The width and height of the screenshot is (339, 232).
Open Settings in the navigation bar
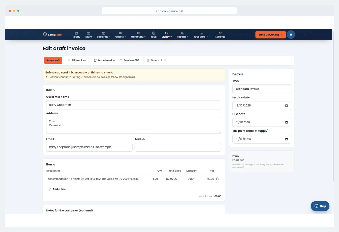220,35
